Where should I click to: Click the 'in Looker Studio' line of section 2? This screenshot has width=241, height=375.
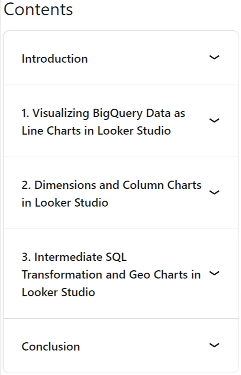pos(65,203)
